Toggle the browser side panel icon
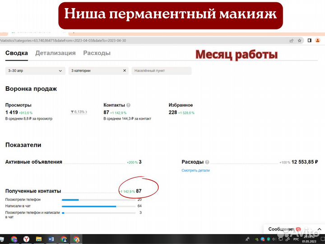The width and height of the screenshot is (325, 244). (310, 41)
